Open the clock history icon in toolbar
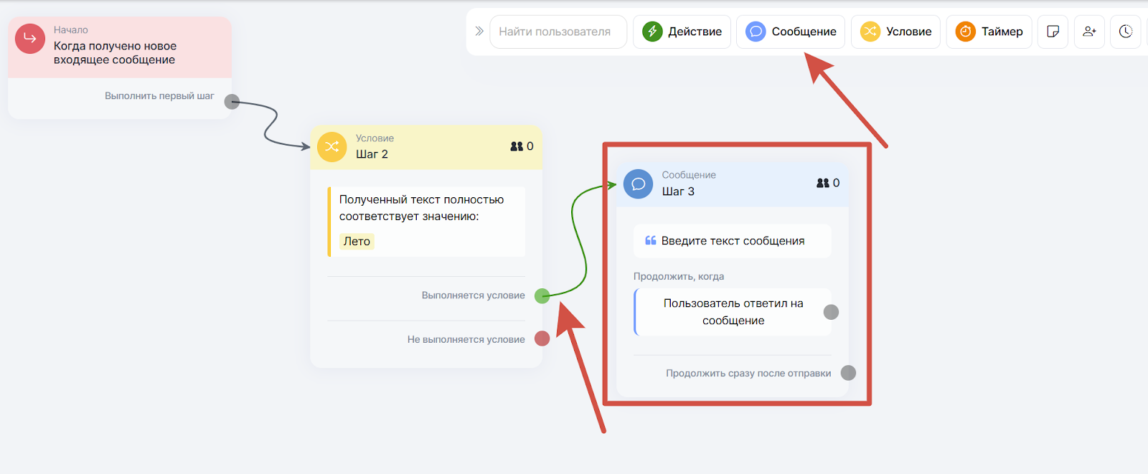Viewport: 1148px width, 474px height. (x=1126, y=32)
